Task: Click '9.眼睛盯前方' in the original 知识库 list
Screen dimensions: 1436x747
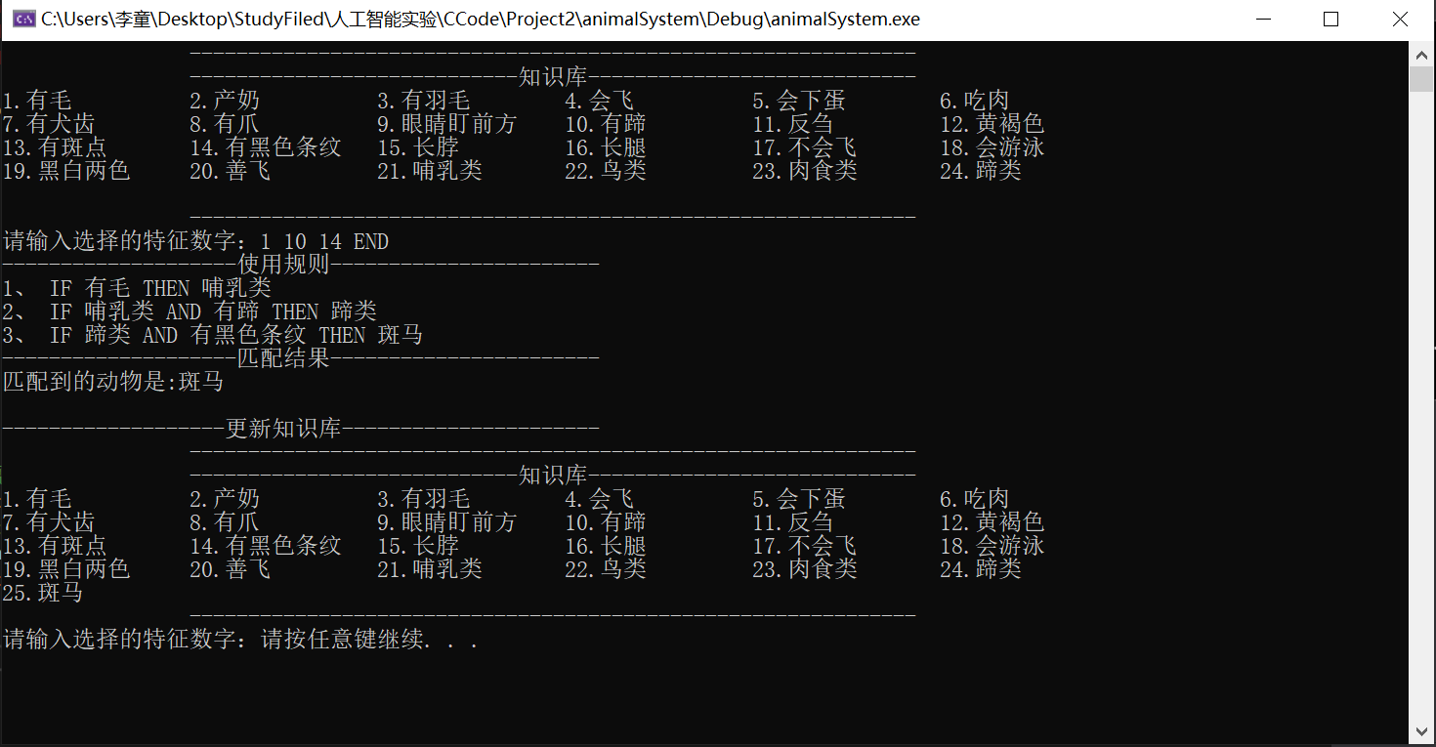Action: click(x=447, y=124)
